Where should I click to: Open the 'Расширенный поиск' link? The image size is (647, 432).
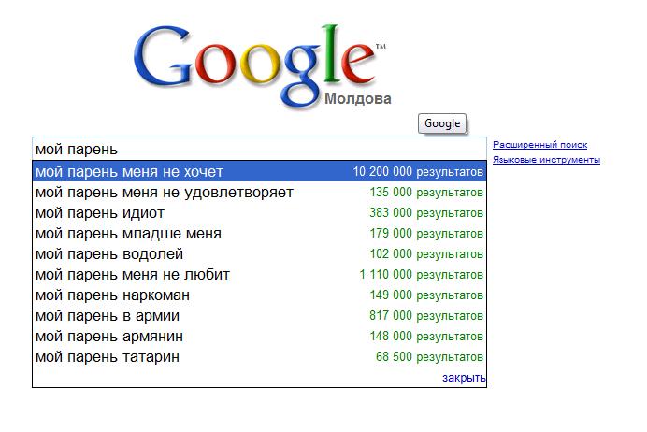[x=539, y=145]
